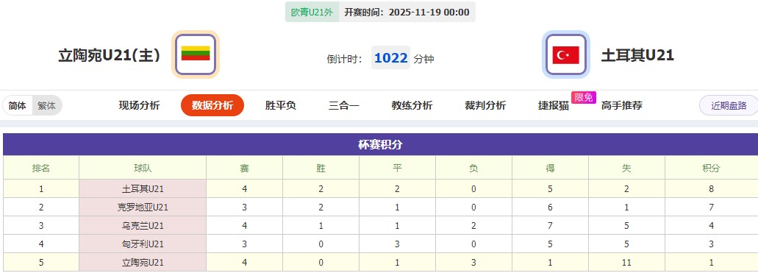This screenshot has height=273, width=758.
Task: Click the 杯赛积分 table header
Action: coord(380,144)
